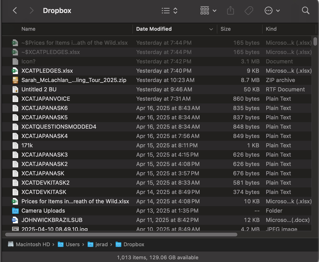
Task: Sort files by the Size column
Action: [226, 29]
